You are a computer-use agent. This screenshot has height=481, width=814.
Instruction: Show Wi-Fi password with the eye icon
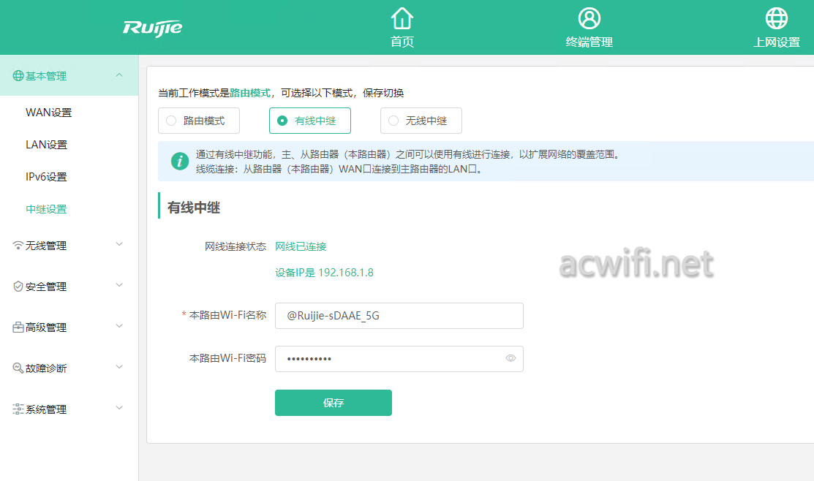point(510,358)
